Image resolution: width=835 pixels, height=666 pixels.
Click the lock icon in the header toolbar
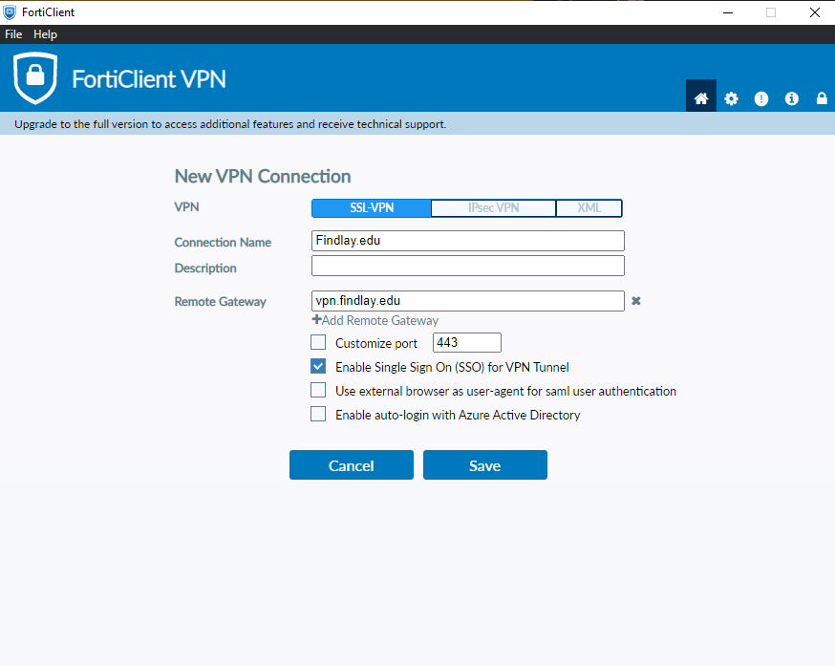click(x=822, y=98)
